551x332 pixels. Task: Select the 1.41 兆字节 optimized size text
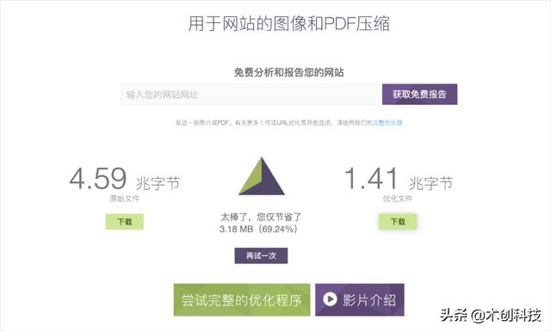point(399,179)
